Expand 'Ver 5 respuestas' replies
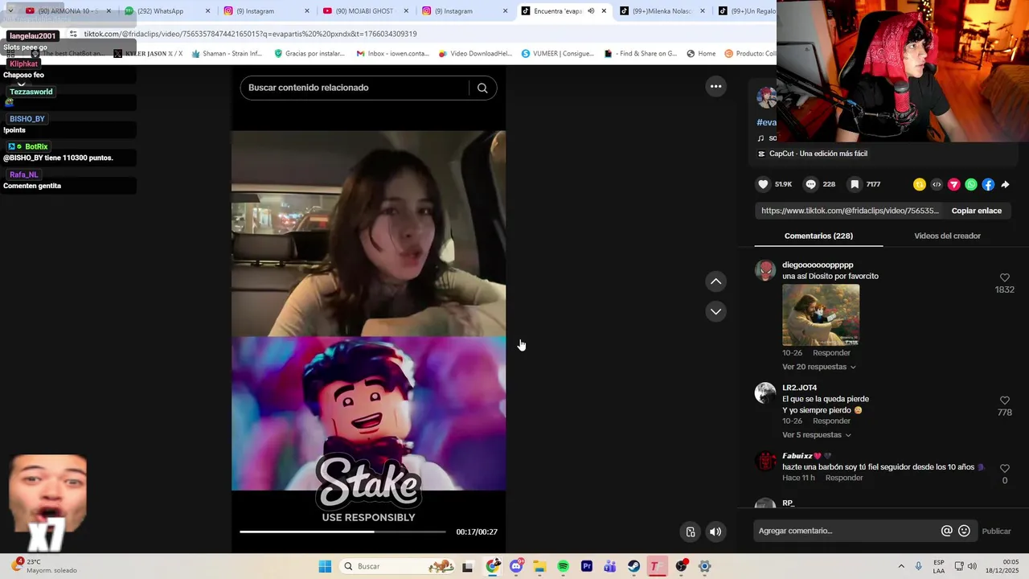Image resolution: width=1029 pixels, height=579 pixels. [817, 435]
